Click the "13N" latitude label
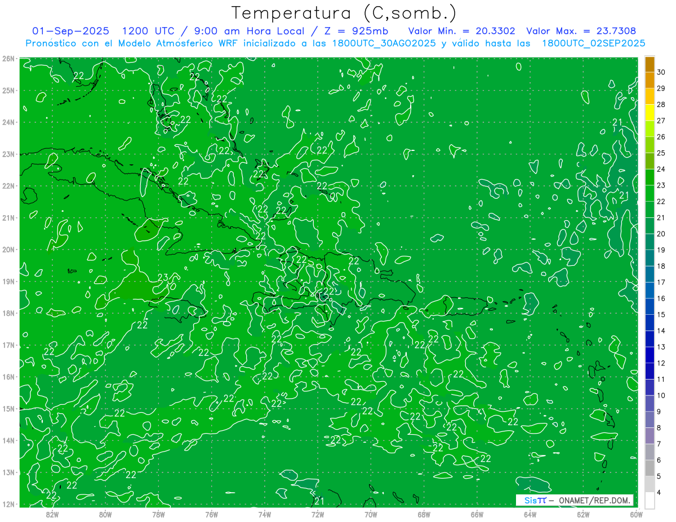 click(x=8, y=472)
